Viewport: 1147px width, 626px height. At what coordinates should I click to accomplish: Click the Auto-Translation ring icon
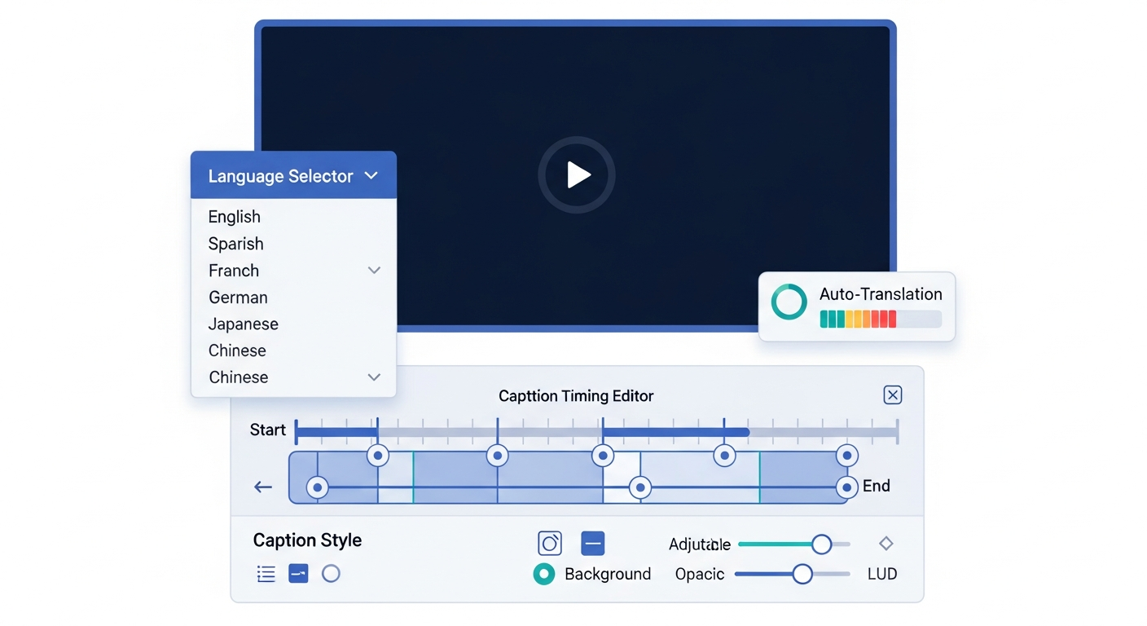click(x=789, y=302)
